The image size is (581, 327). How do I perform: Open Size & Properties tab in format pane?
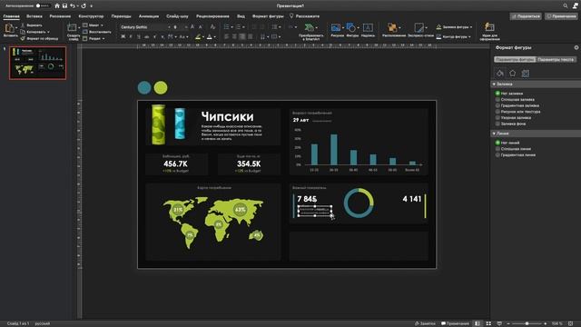click(x=525, y=74)
